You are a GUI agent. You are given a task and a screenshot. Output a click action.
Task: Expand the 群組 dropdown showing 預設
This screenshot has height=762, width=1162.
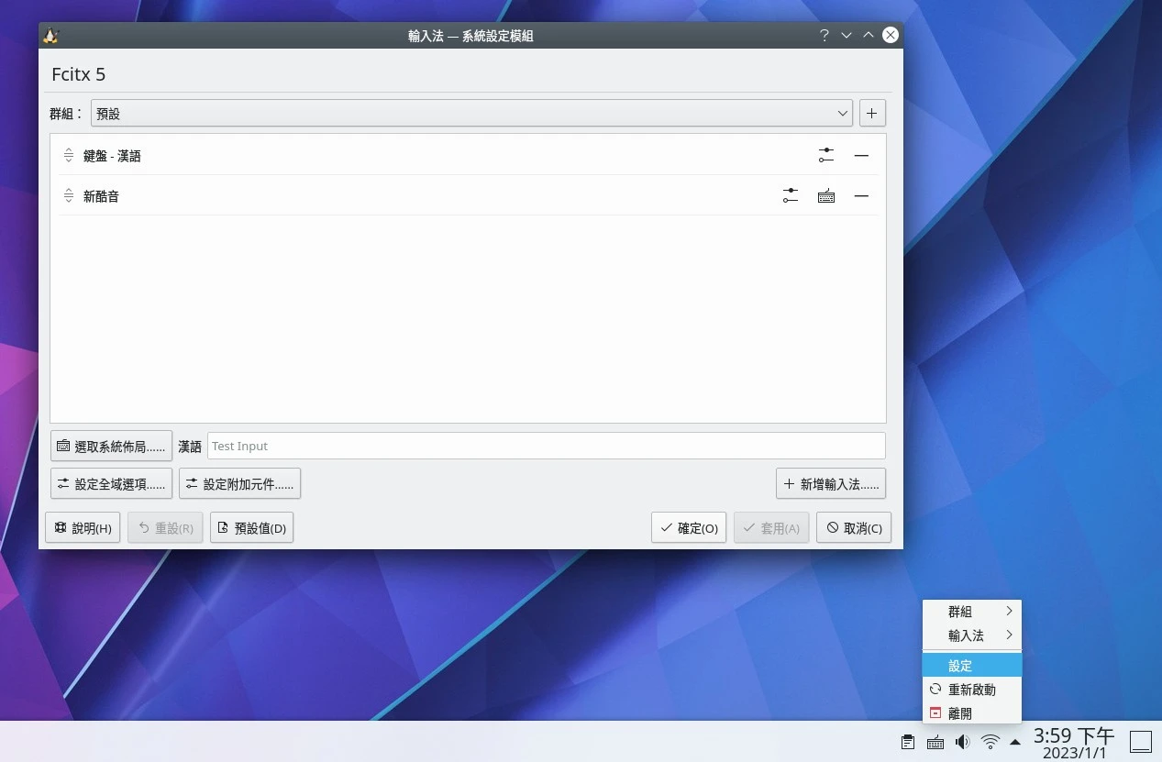pyautogui.click(x=471, y=114)
